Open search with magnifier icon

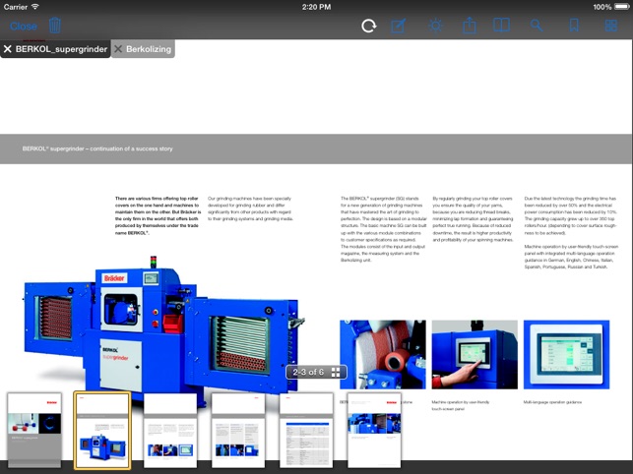point(537,26)
